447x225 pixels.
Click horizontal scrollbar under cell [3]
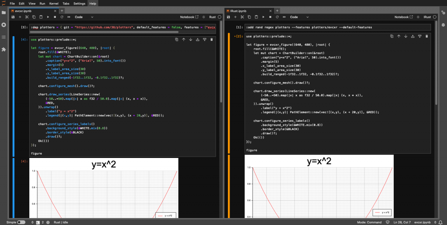point(103,32)
